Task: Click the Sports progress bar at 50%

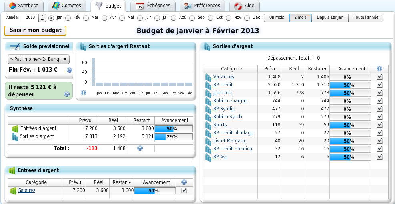Action: (x=351, y=125)
